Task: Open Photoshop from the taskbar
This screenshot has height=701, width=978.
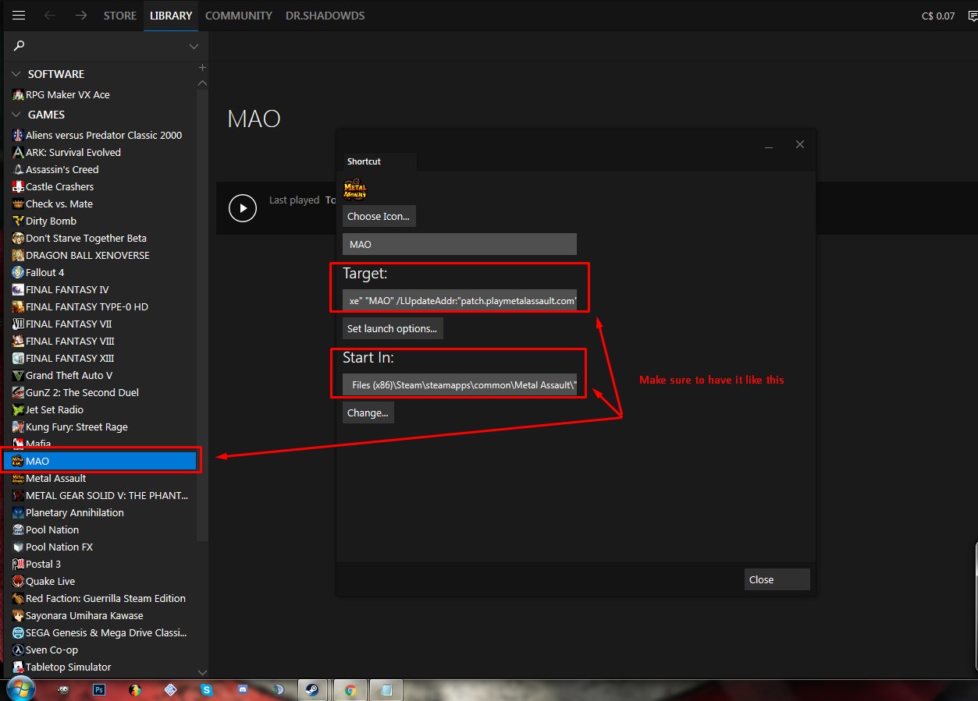Action: tap(99, 689)
